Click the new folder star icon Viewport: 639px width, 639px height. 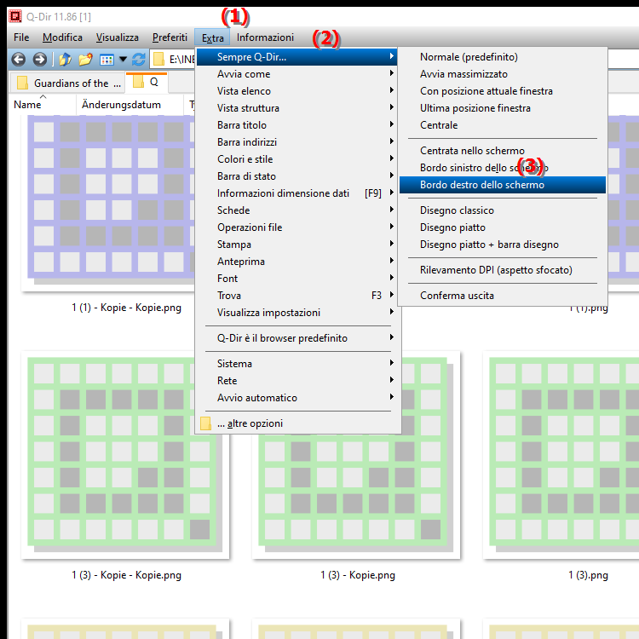point(85,60)
